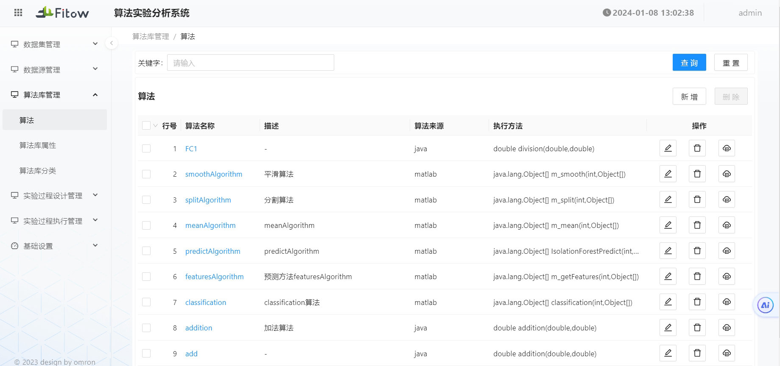Expand the 实验过程执行管理 sidebar menu
780x366 pixels.
tap(55, 221)
